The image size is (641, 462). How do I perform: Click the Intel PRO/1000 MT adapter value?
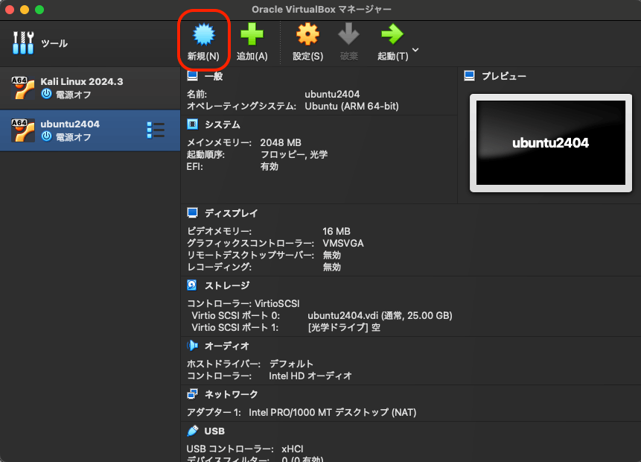(x=332, y=413)
